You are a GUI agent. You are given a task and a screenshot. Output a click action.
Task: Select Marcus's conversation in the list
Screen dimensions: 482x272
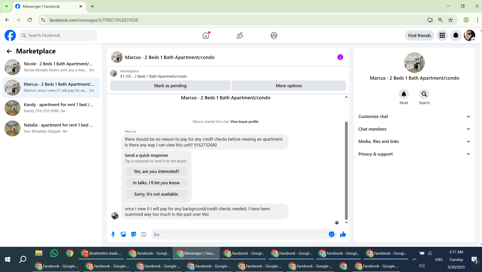pyautogui.click(x=51, y=87)
